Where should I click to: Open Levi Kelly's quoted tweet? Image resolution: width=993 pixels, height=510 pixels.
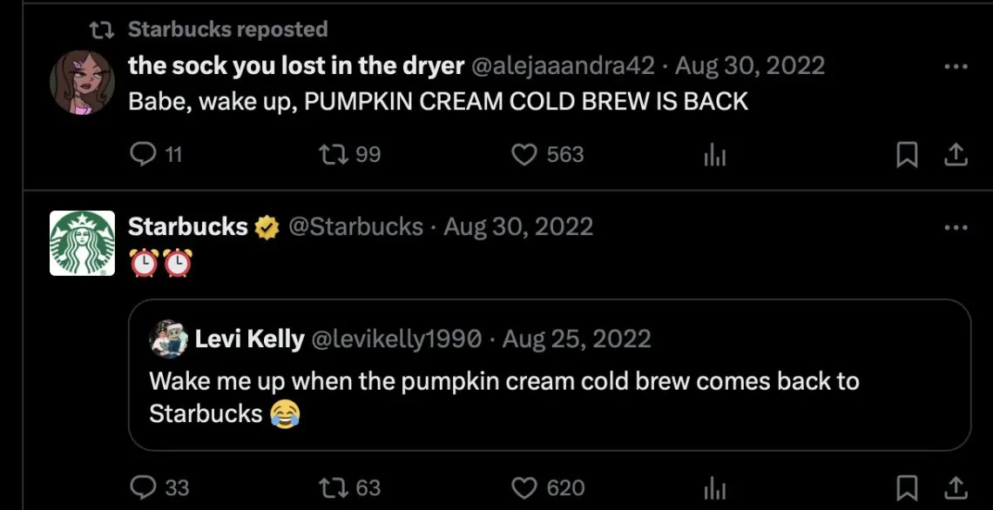(x=549, y=374)
